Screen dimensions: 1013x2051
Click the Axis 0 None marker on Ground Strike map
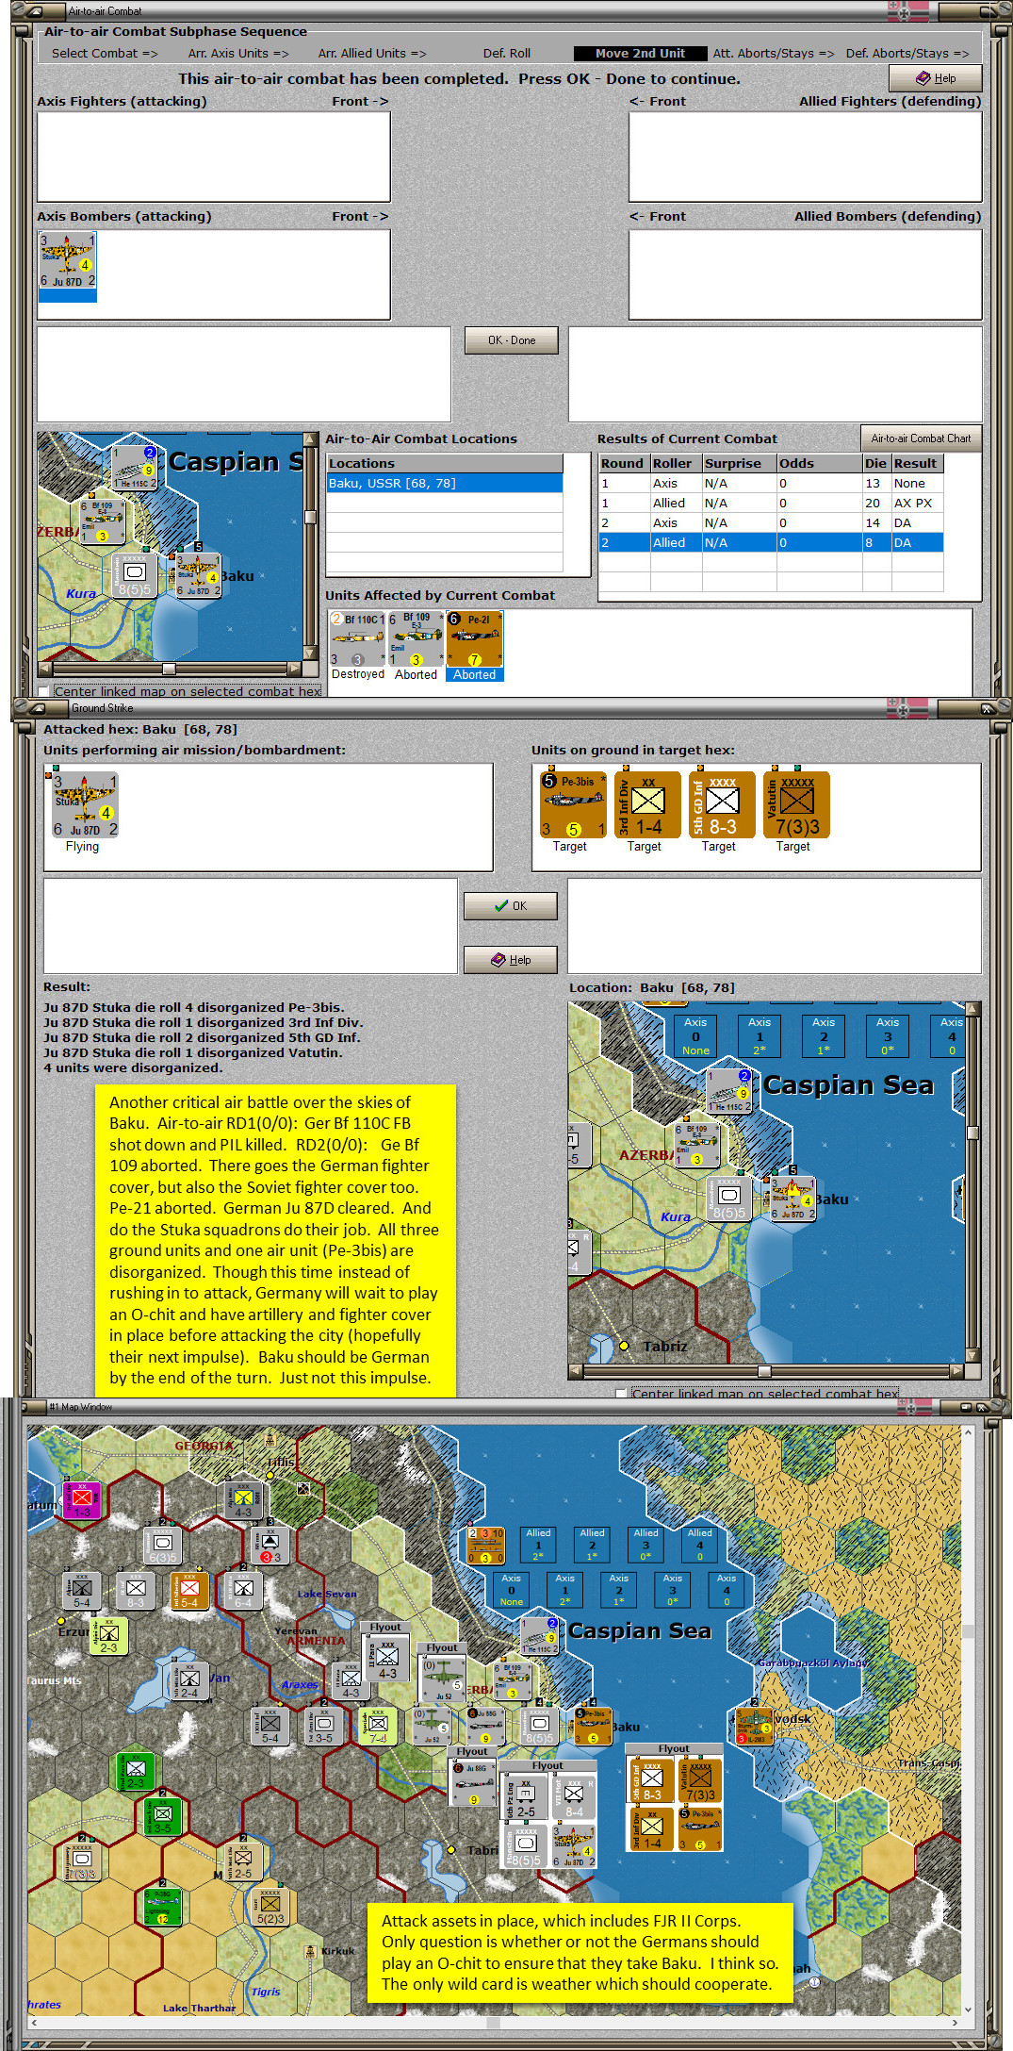[x=695, y=1035]
